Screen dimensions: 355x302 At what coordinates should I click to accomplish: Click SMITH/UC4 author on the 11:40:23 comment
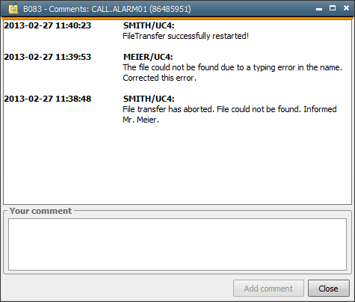149,25
